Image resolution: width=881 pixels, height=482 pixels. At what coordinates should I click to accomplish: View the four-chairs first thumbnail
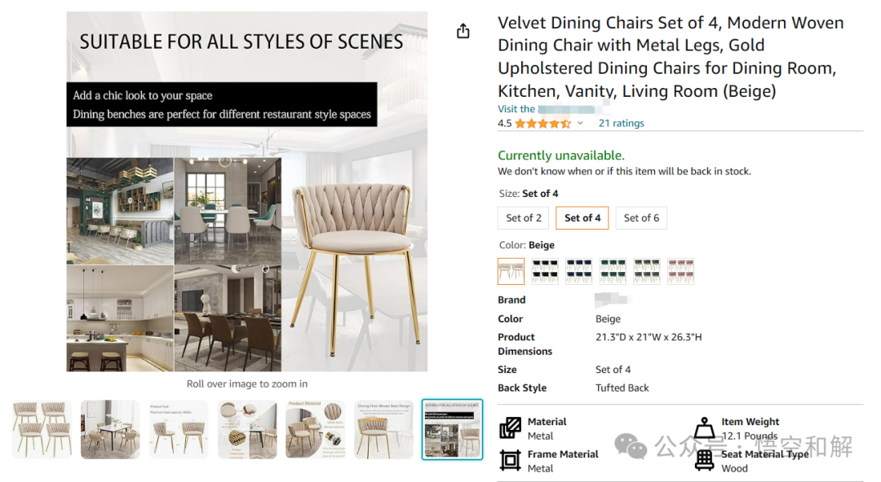42,429
